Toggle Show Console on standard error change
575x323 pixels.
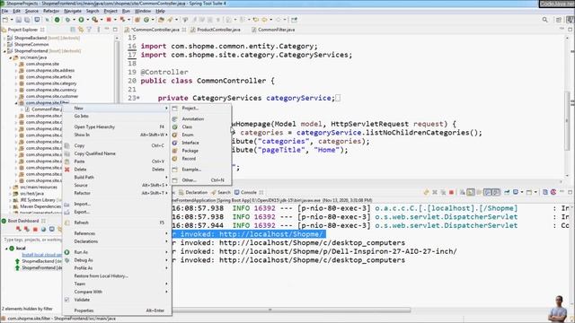[x=496, y=192]
